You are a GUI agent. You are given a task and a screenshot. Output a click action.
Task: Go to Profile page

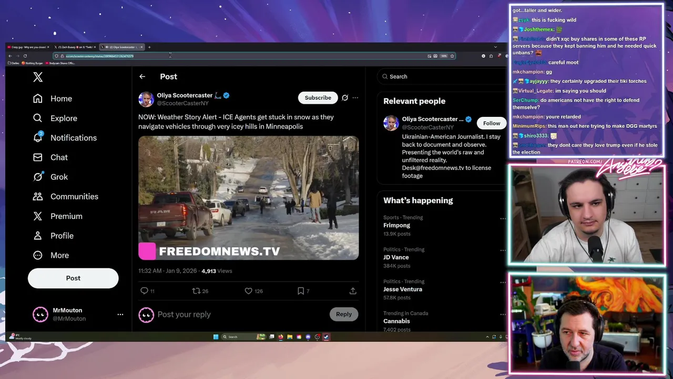coord(54,235)
